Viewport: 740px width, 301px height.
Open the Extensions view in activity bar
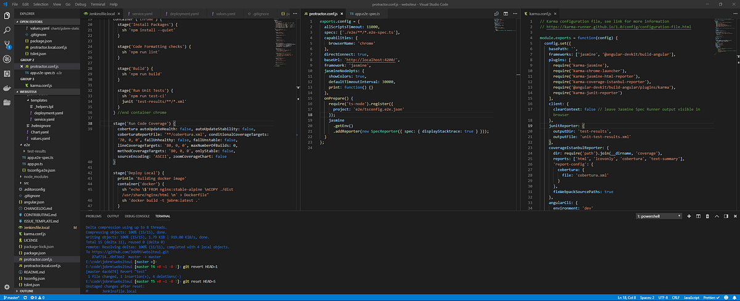point(7,73)
